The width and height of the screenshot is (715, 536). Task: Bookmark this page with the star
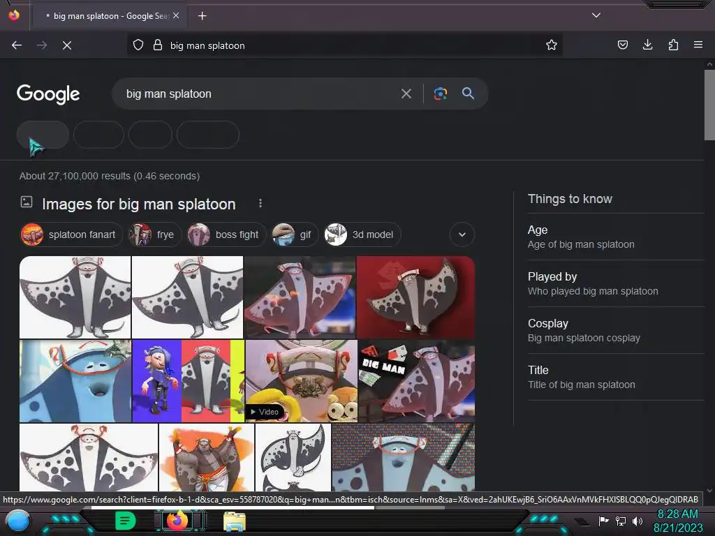tap(552, 45)
